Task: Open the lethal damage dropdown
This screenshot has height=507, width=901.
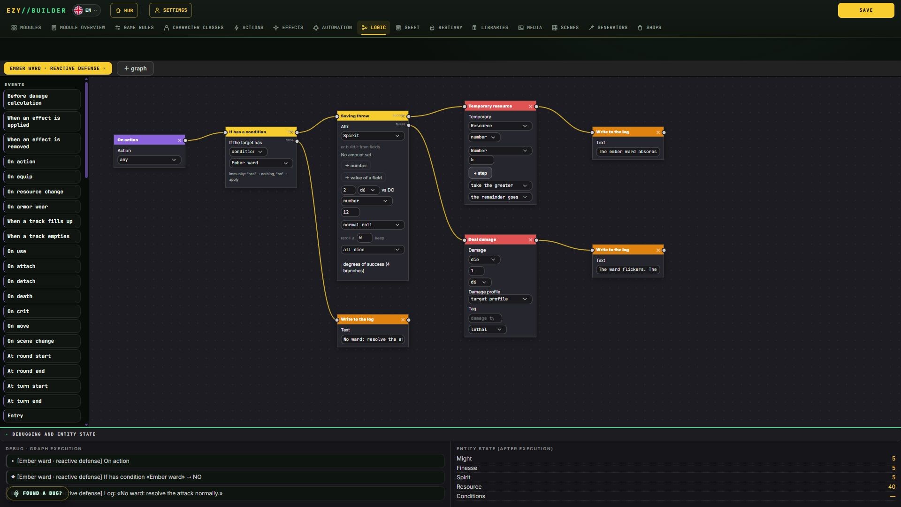Action: point(488,330)
